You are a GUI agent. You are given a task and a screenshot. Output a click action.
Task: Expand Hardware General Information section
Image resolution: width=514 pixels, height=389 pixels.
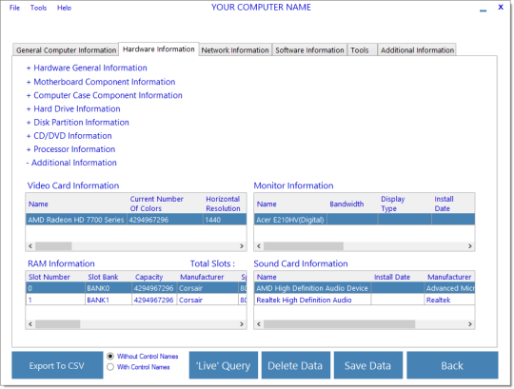[87, 68]
